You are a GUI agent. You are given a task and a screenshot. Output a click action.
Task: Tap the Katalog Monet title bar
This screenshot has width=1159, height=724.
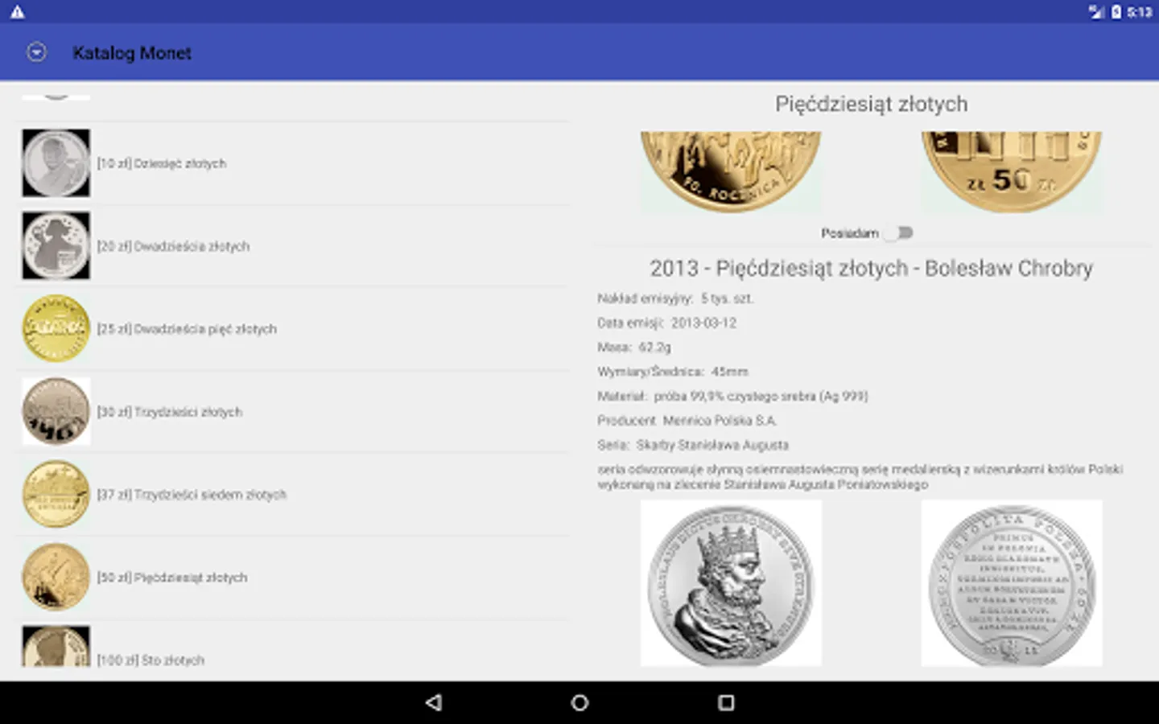click(x=132, y=52)
